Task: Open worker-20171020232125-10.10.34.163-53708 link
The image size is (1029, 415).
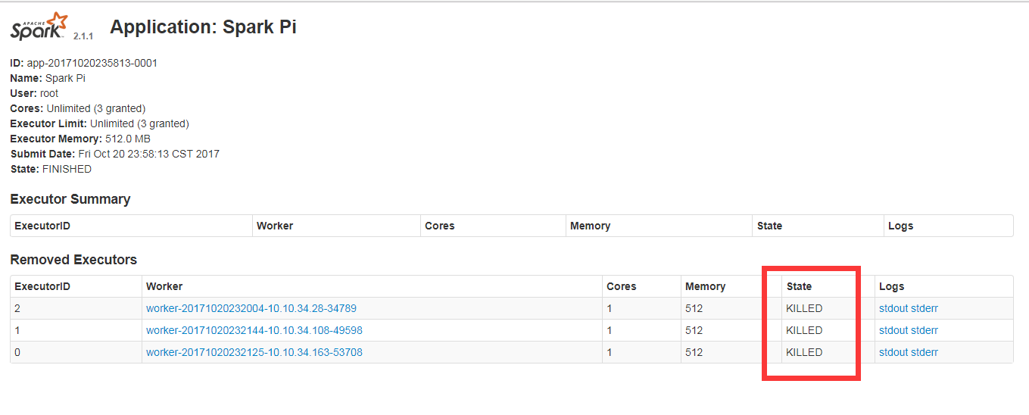Action: (x=254, y=352)
